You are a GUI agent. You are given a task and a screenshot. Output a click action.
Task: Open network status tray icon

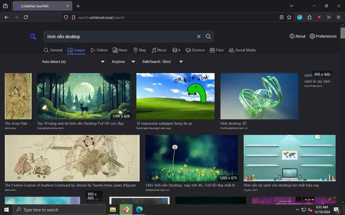[303, 210]
